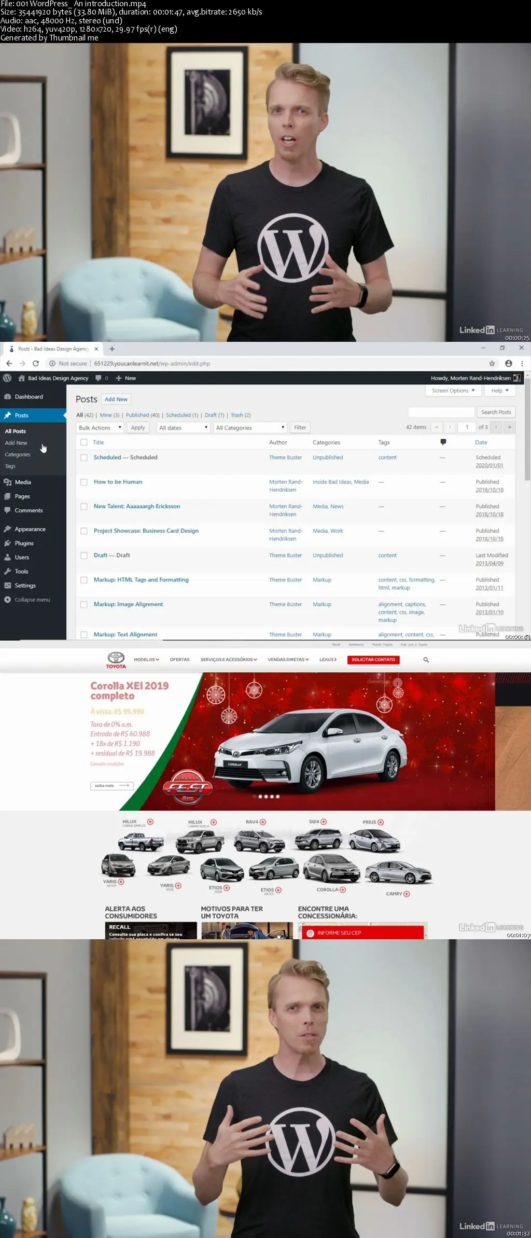Image resolution: width=531 pixels, height=1238 pixels.
Task: Open the 'How to be Human' post
Action: [x=118, y=482]
